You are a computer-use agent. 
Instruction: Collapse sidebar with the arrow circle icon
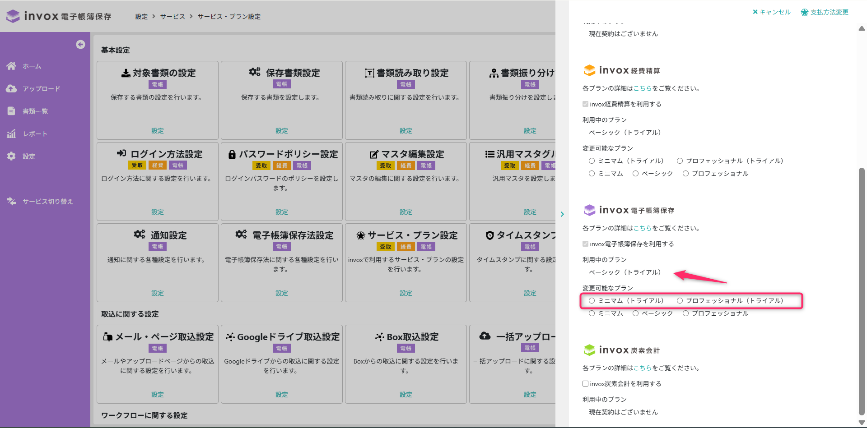click(x=80, y=44)
